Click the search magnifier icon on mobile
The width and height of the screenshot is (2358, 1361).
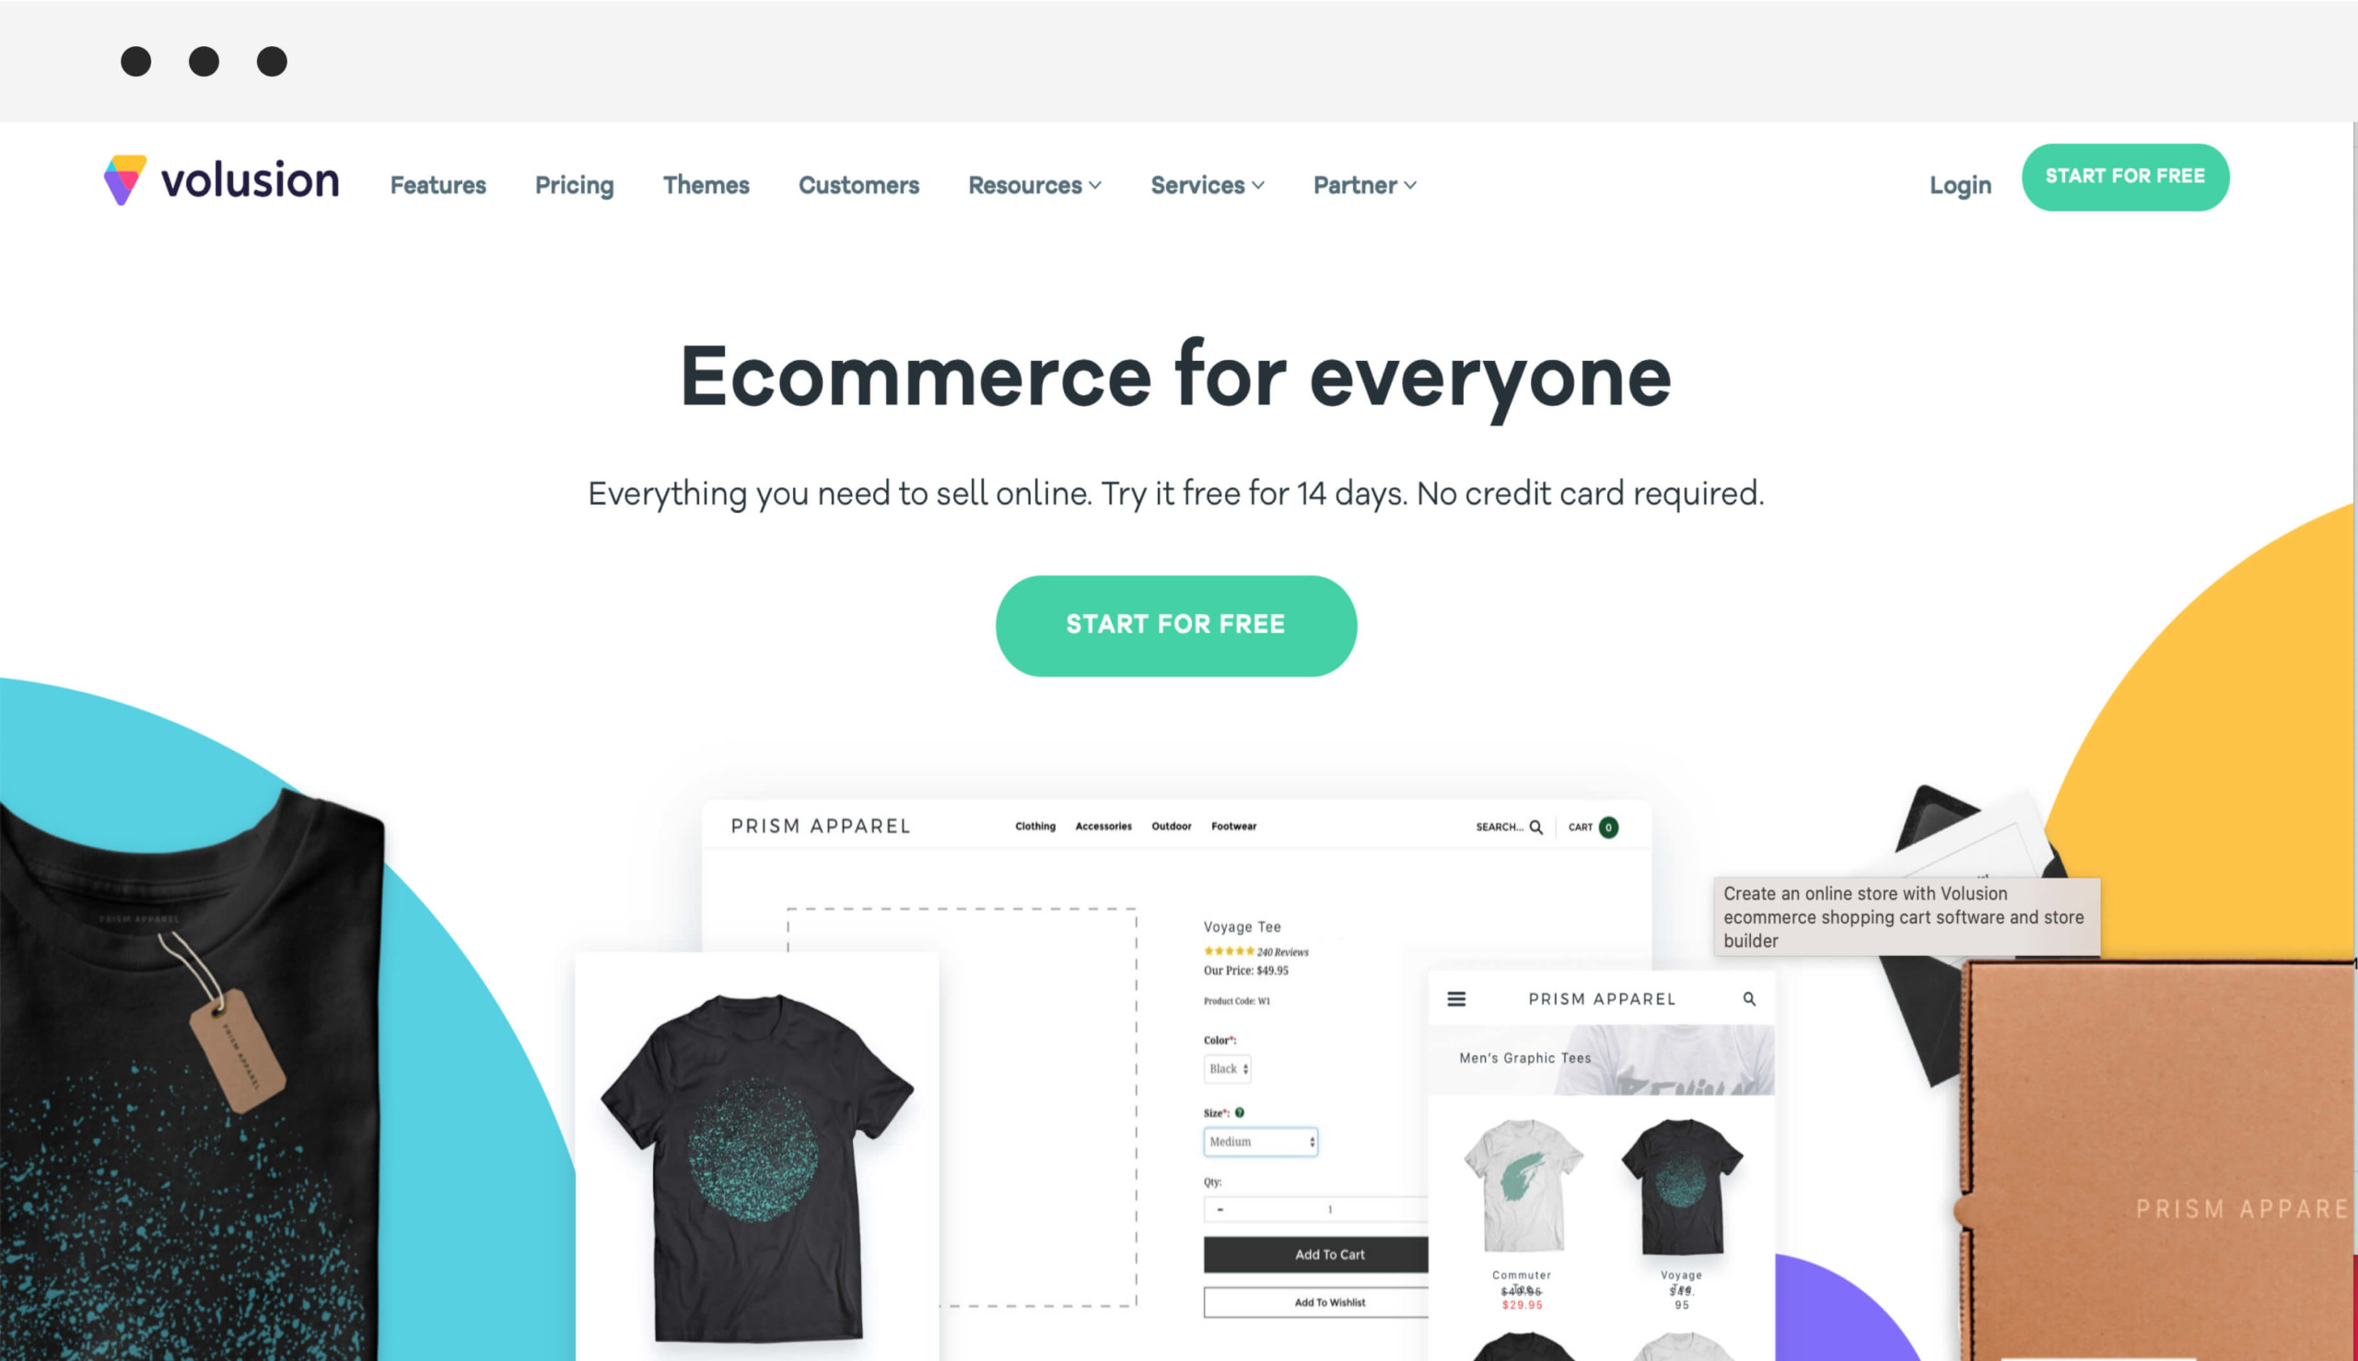(x=1748, y=1000)
